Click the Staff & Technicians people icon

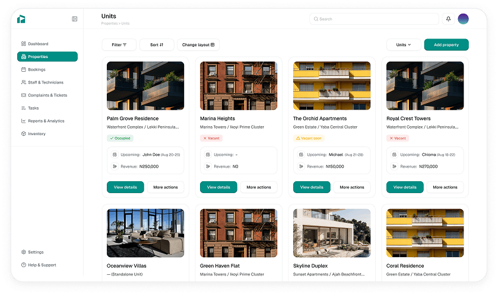(24, 82)
